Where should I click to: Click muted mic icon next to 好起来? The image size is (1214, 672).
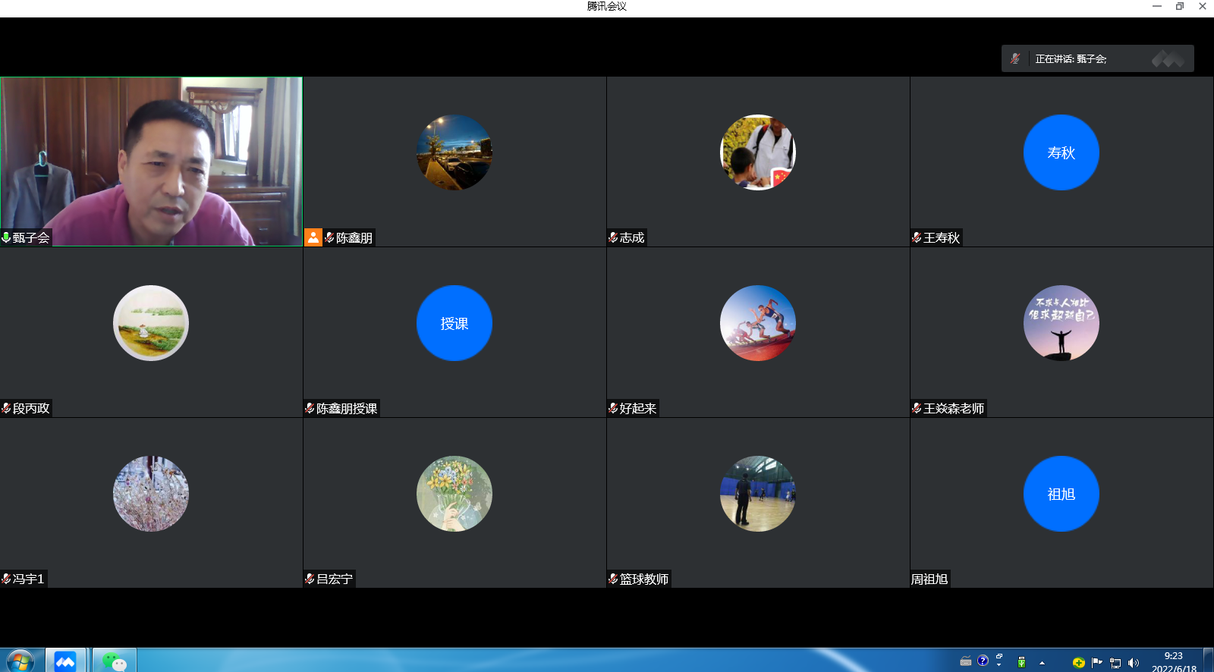tap(613, 408)
